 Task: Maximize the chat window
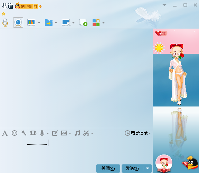point(185,5)
